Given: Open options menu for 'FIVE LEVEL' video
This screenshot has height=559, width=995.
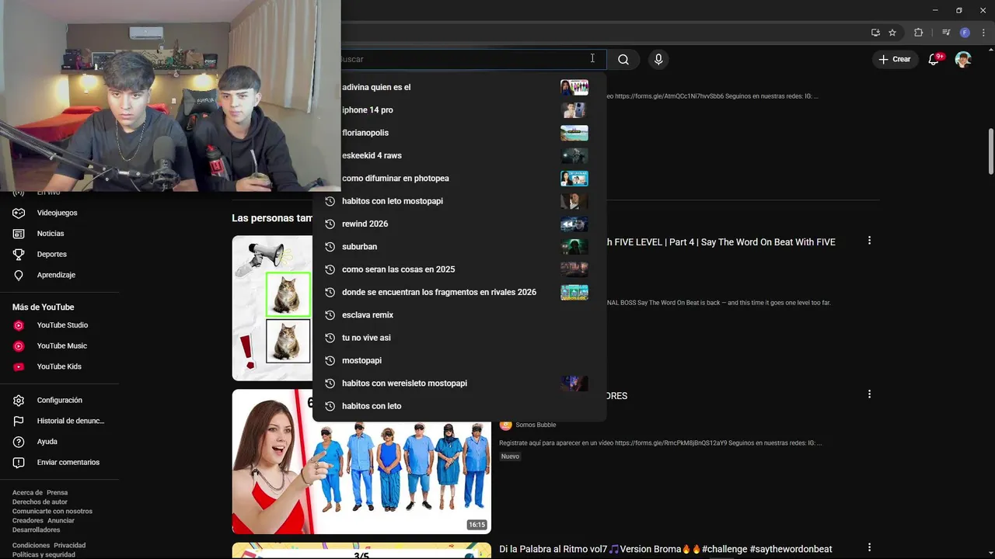Looking at the screenshot, I should [869, 241].
